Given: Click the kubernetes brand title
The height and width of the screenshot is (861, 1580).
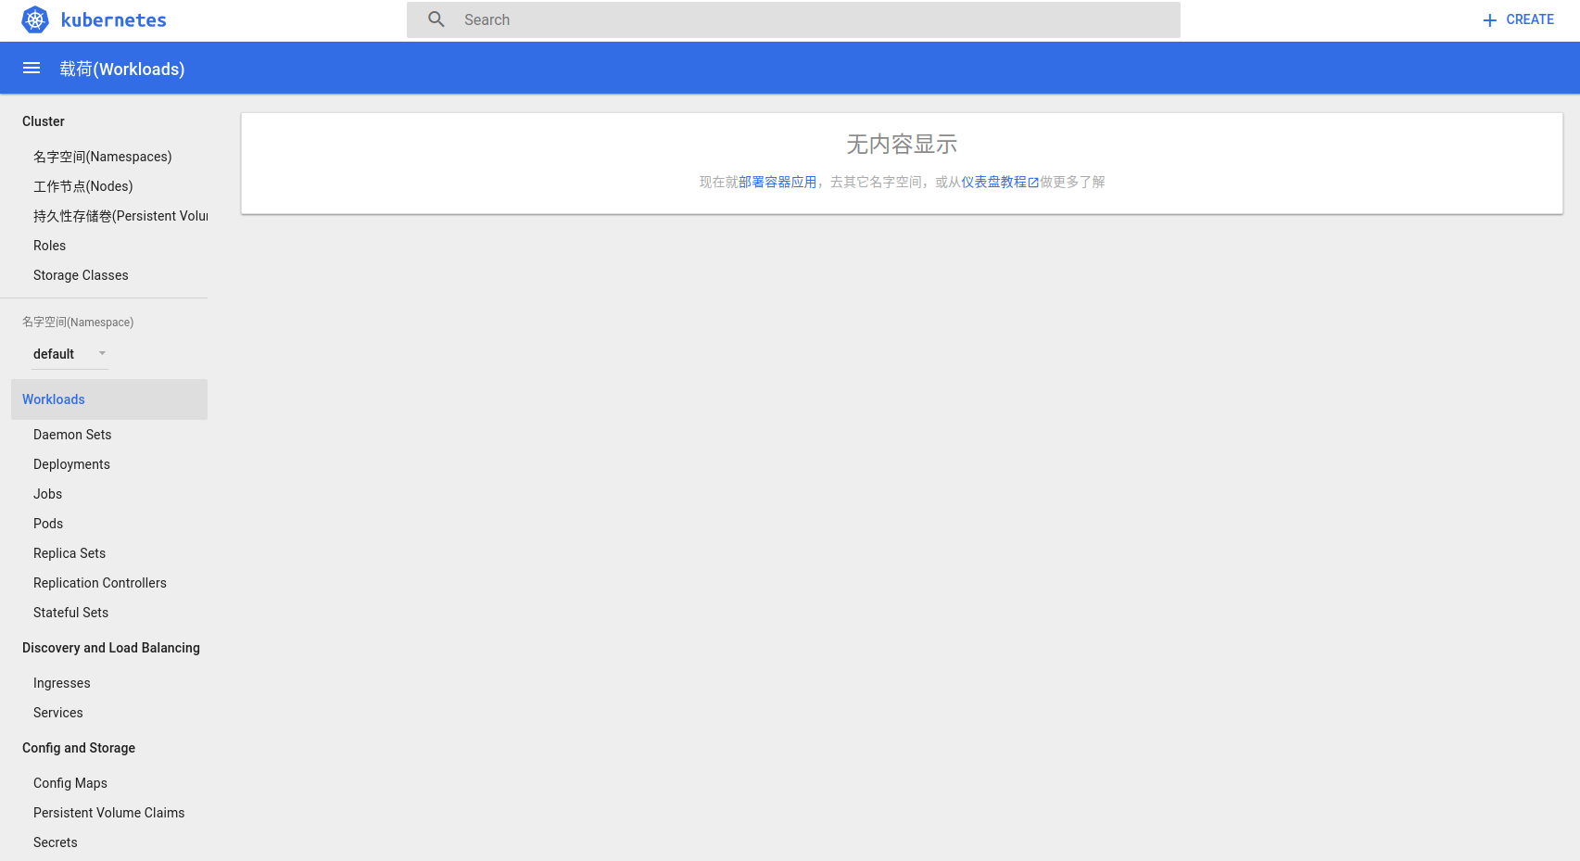Looking at the screenshot, I should (114, 20).
